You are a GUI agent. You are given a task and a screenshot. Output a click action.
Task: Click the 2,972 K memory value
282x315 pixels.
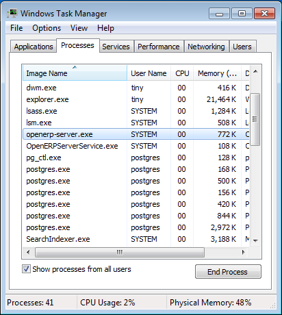tap(223, 227)
